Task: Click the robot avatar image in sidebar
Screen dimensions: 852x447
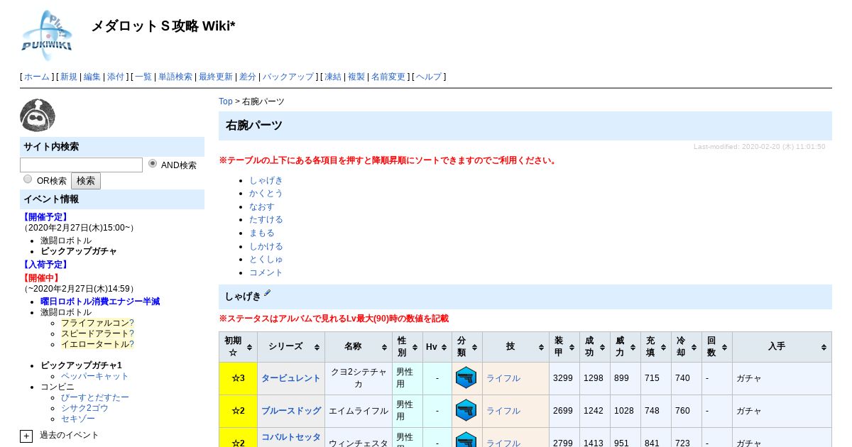Action: 38,115
